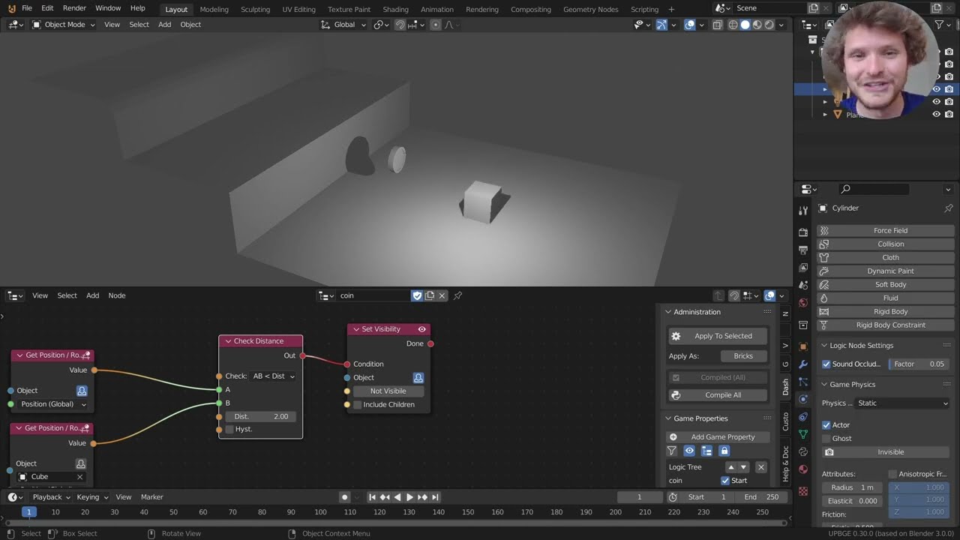Click the Object properties tab icon
Viewport: 960px width, 540px height.
(x=803, y=346)
